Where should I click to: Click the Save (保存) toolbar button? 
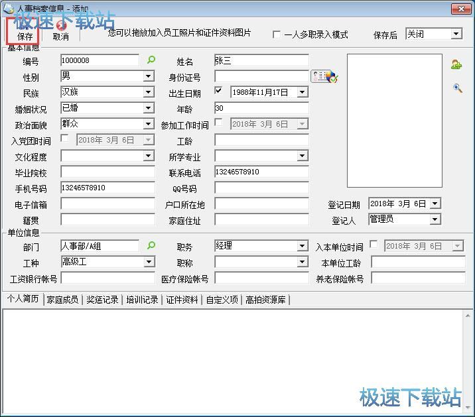pyautogui.click(x=24, y=31)
